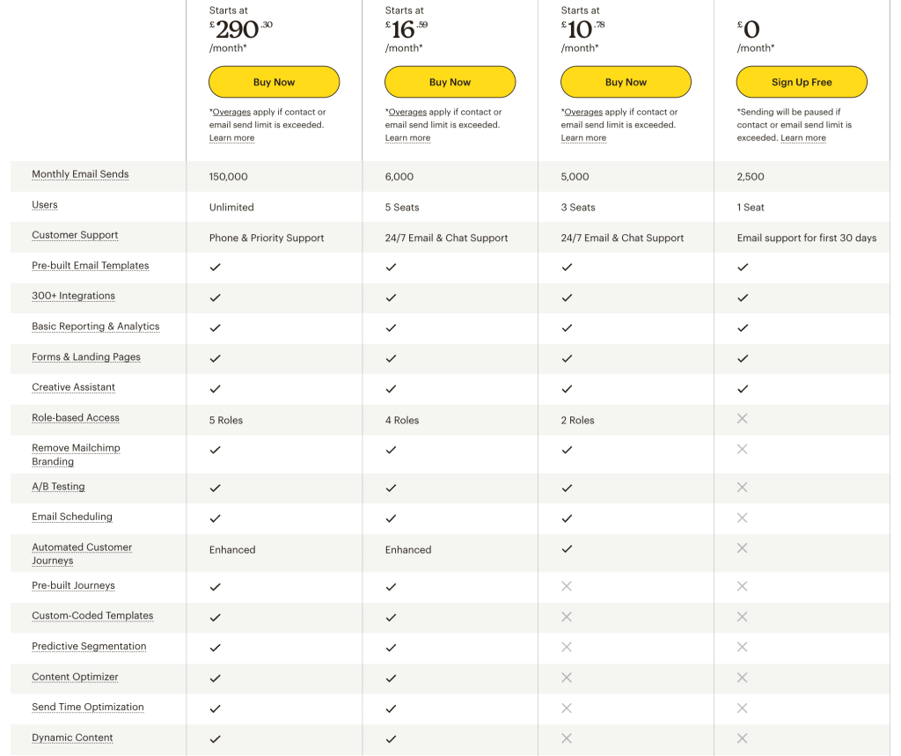Screen dimensions: 901x756
Task: Open Overages link in the £290 plan column
Action: click(231, 112)
